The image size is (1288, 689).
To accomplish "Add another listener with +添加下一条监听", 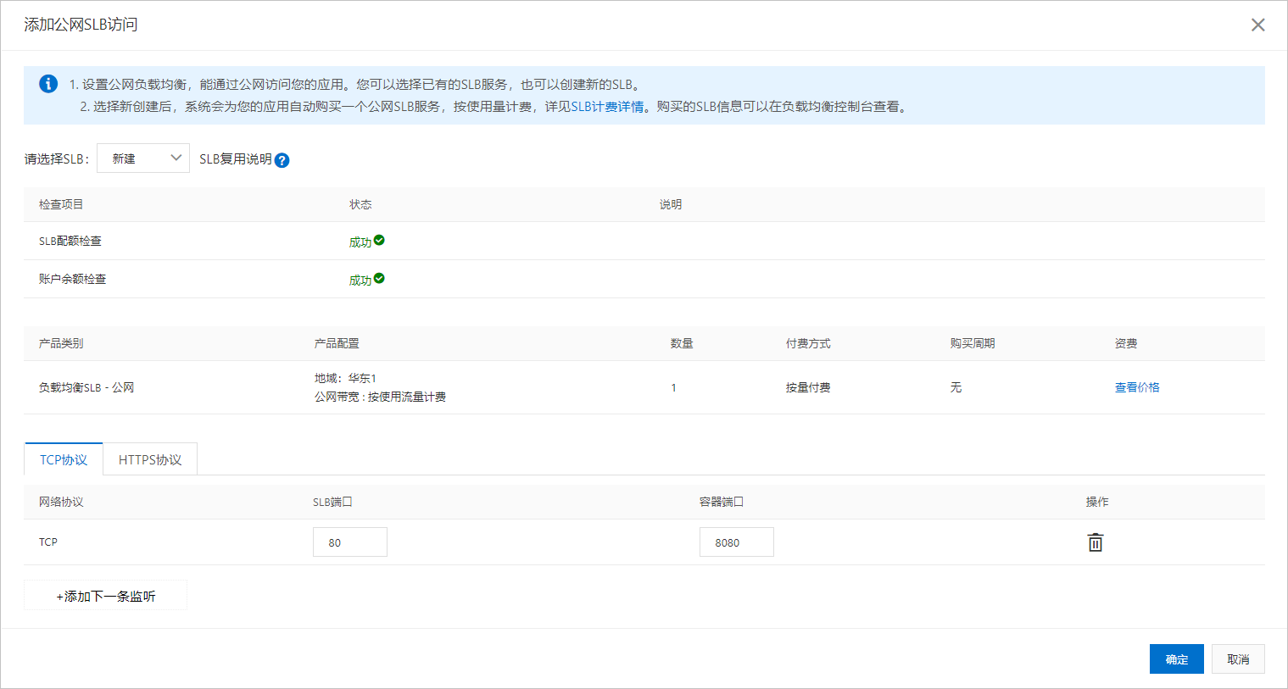I will (x=105, y=596).
